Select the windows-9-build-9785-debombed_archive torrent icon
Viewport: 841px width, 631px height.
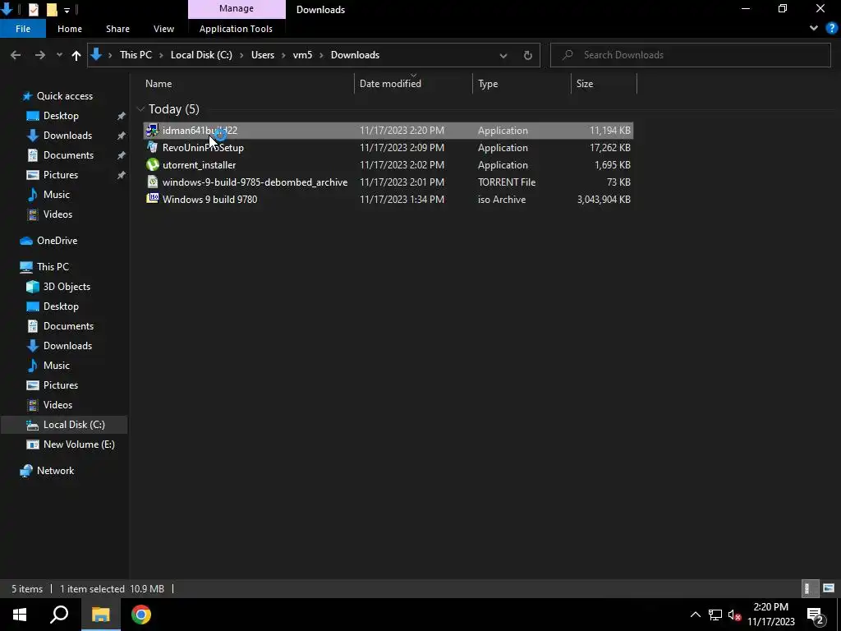152,182
